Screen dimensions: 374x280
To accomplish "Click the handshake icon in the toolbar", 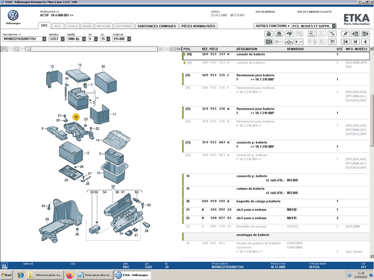I will pyautogui.click(x=289, y=34).
